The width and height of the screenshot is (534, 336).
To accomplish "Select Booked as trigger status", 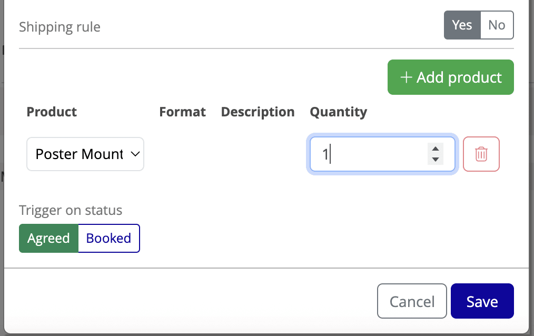I will pyautogui.click(x=108, y=238).
